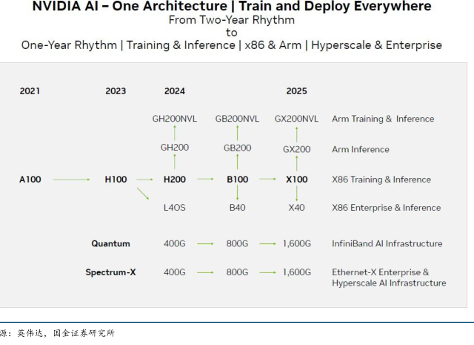Click the InfiniBand AI Infrastructure text
The height and width of the screenshot is (345, 474).
click(x=387, y=243)
